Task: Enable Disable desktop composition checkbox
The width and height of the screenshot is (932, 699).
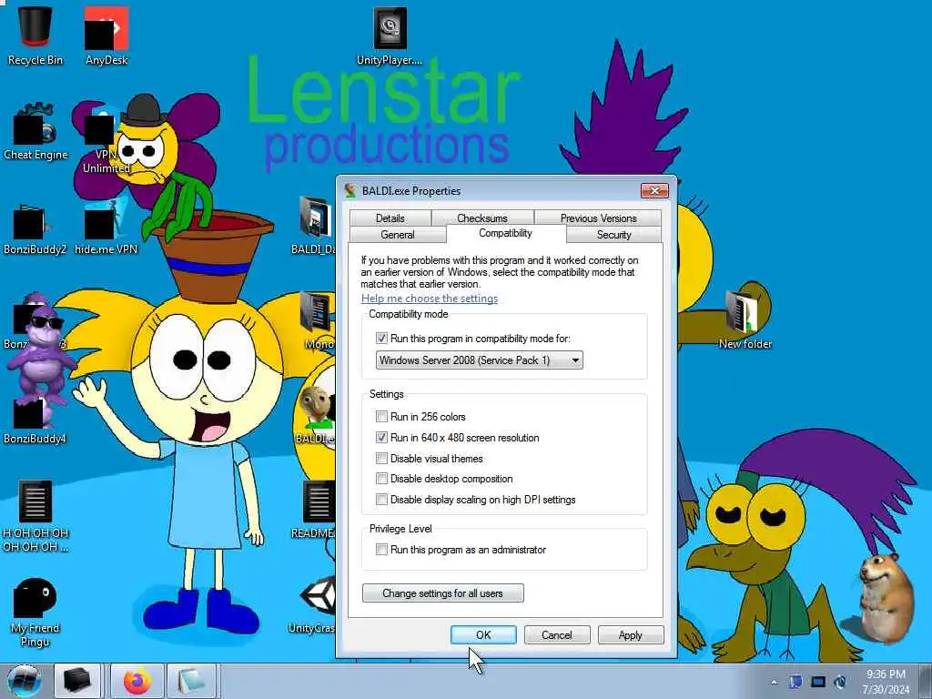Action: click(x=381, y=479)
